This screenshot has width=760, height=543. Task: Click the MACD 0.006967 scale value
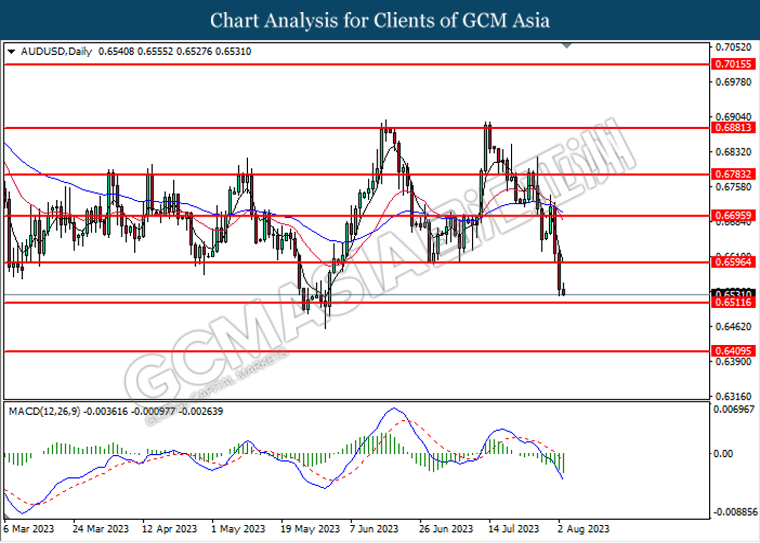(734, 409)
